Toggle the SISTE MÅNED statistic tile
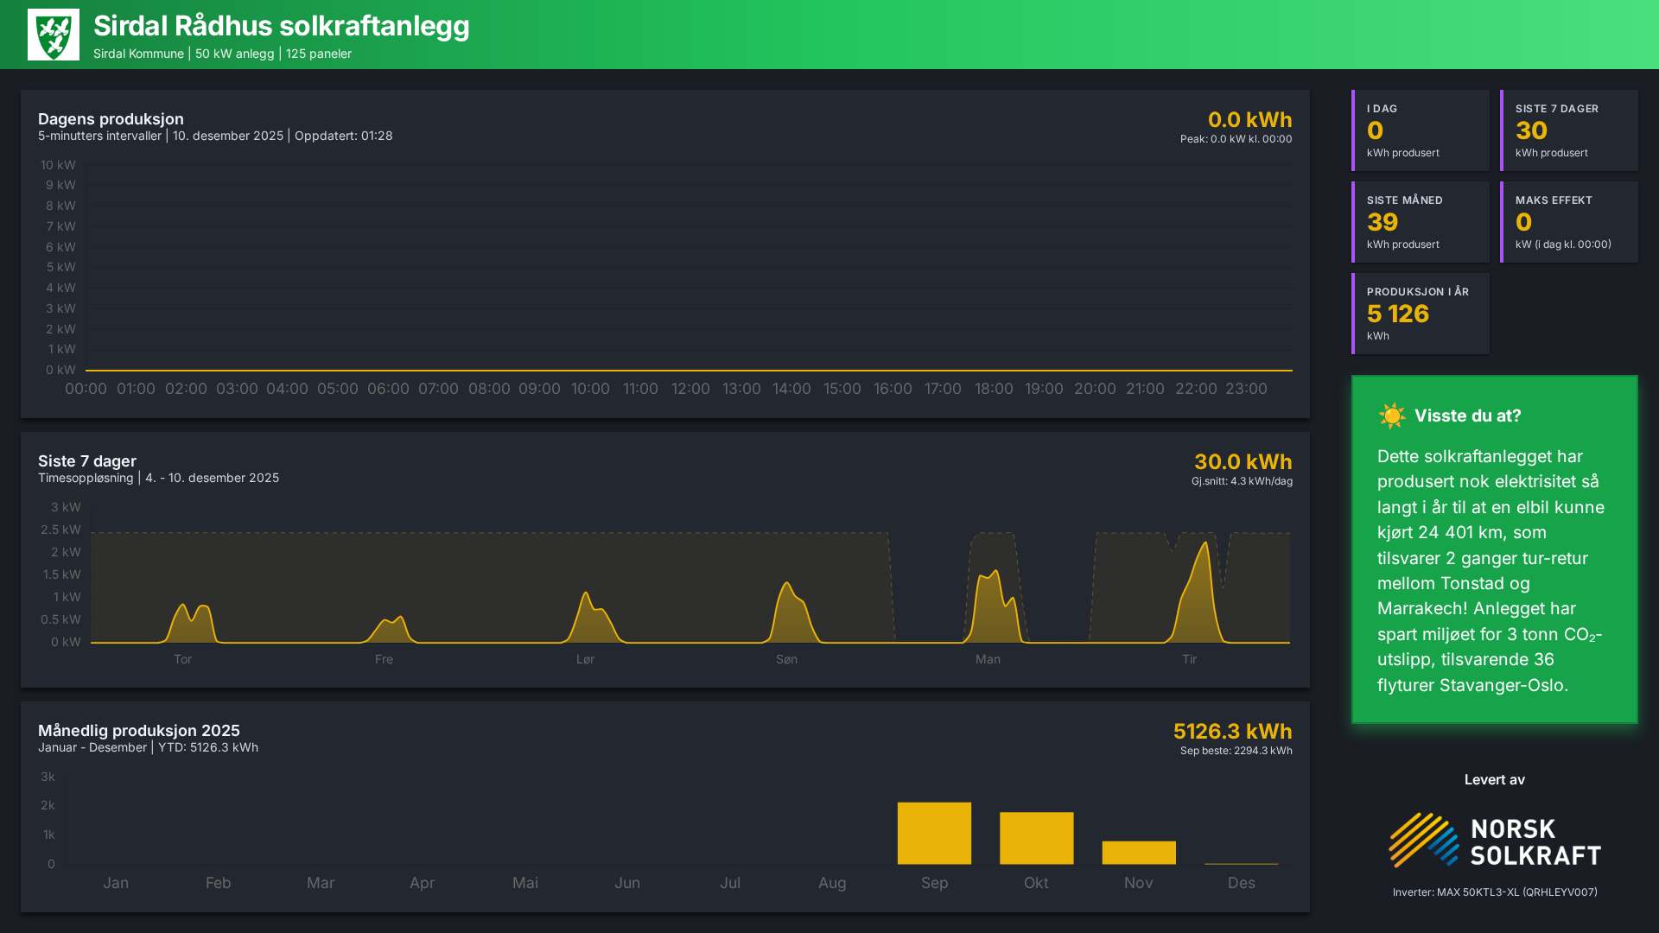 coord(1420,221)
